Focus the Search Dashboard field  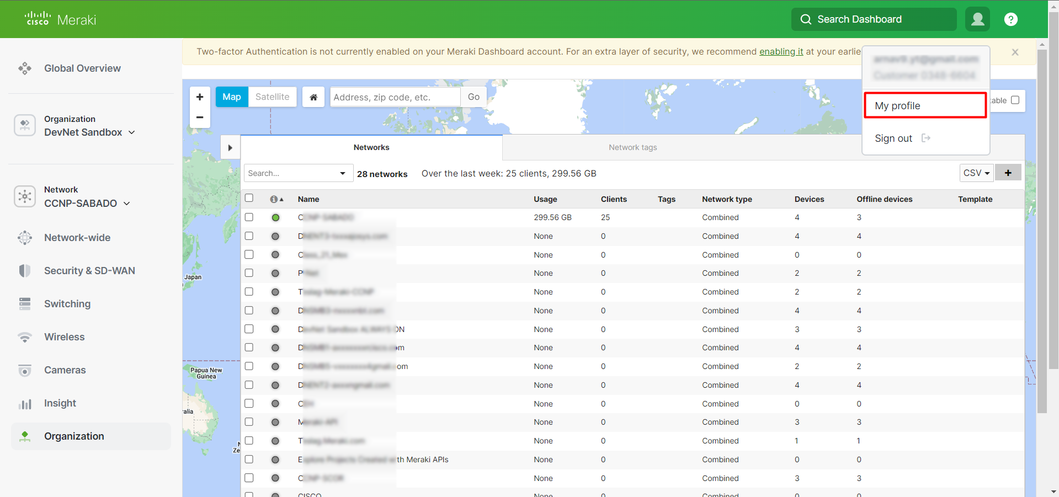coord(874,19)
